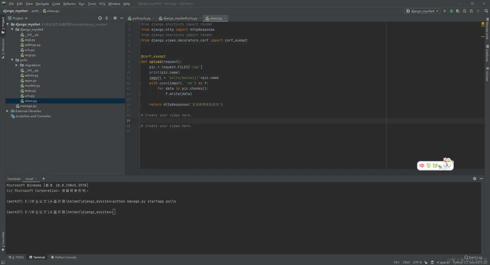Expand the migrations folder

click(x=17, y=65)
